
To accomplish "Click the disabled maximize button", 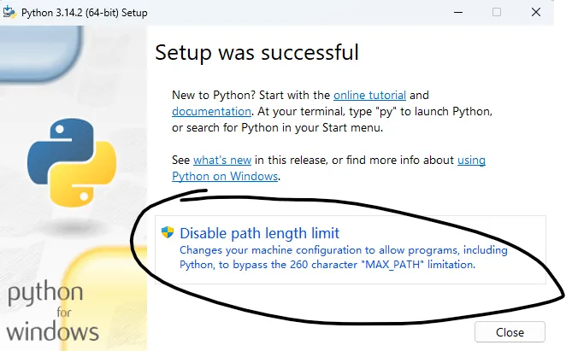I will click(x=497, y=12).
